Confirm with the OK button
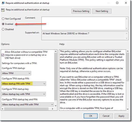The height and width of the screenshot is (122, 132). [91, 116]
